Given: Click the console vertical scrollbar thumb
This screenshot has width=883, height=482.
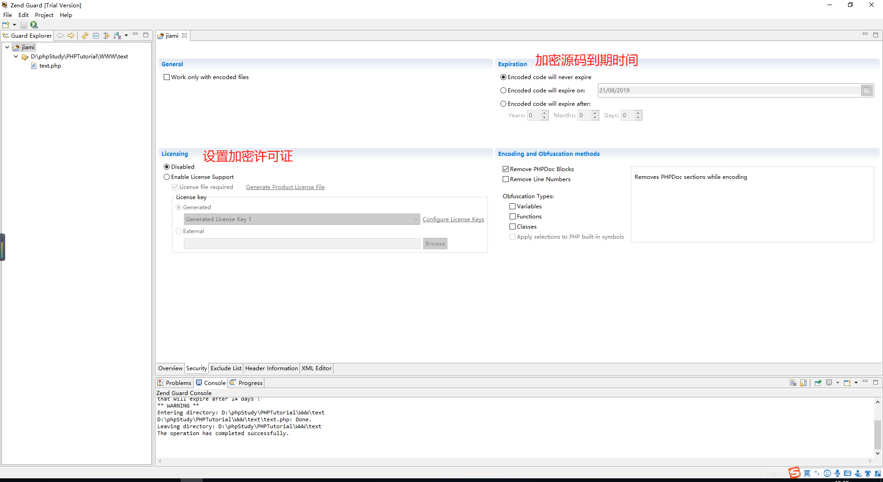Looking at the screenshot, I should [x=877, y=434].
